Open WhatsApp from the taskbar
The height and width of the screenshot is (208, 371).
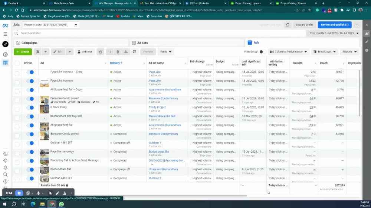[61, 204]
